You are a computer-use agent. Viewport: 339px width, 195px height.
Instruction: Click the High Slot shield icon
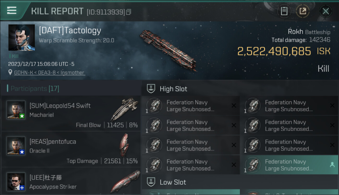coord(151,89)
